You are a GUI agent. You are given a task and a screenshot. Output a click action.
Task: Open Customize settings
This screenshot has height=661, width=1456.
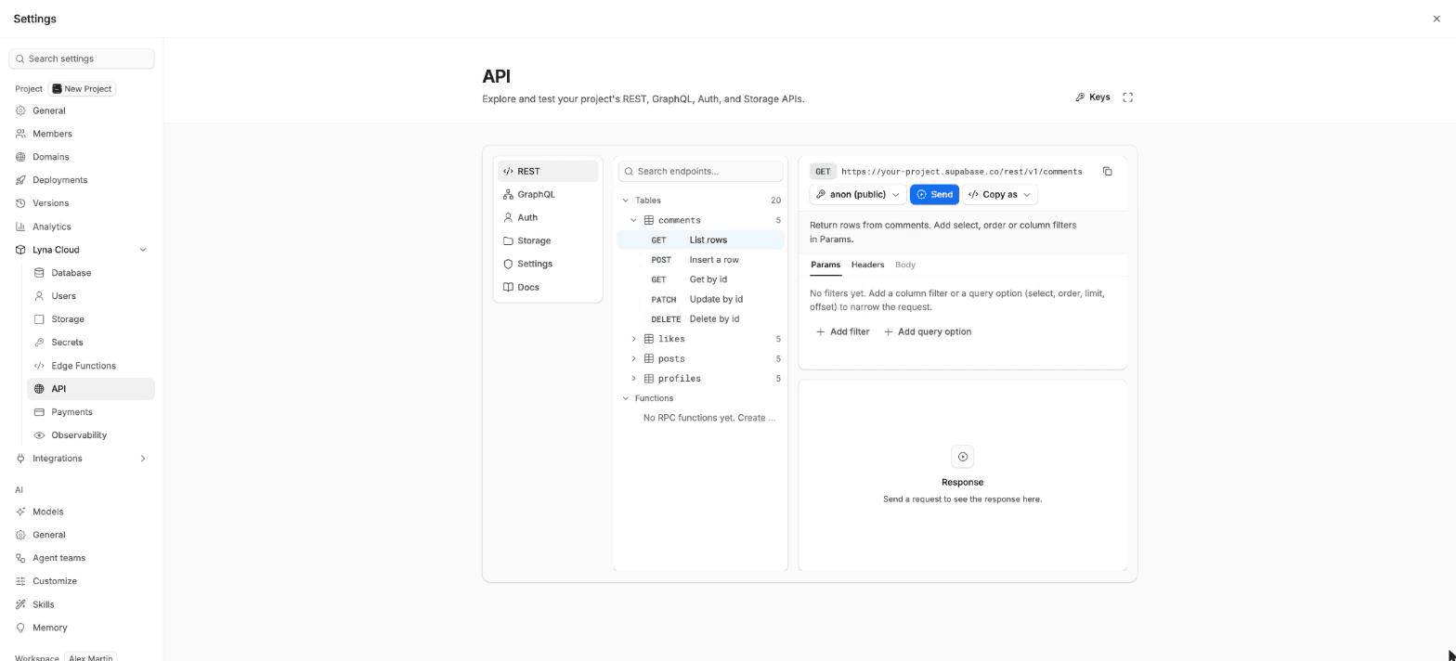tap(82, 581)
